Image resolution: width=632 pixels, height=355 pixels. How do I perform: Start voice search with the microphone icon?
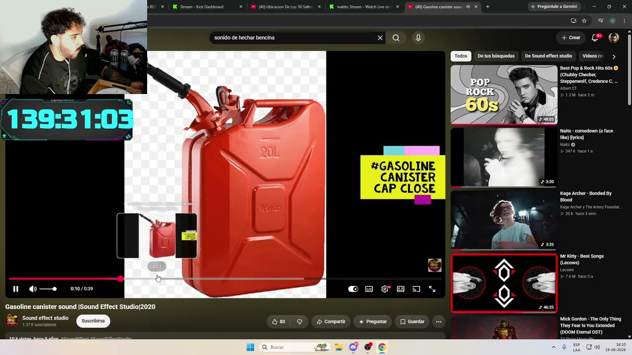[x=418, y=37]
